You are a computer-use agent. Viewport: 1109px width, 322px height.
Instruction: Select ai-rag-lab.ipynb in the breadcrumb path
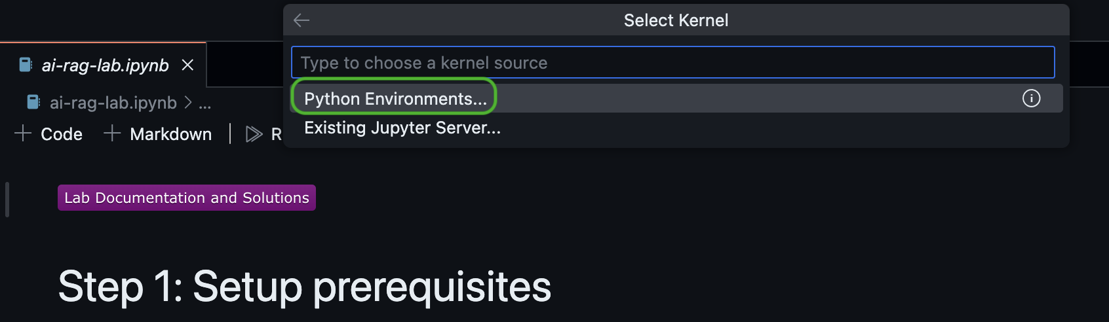tap(113, 103)
